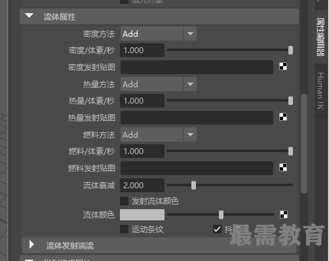Viewport: 329px width, 261px height.
Task: Switch to the Human IK side tab
Action: click(320, 90)
